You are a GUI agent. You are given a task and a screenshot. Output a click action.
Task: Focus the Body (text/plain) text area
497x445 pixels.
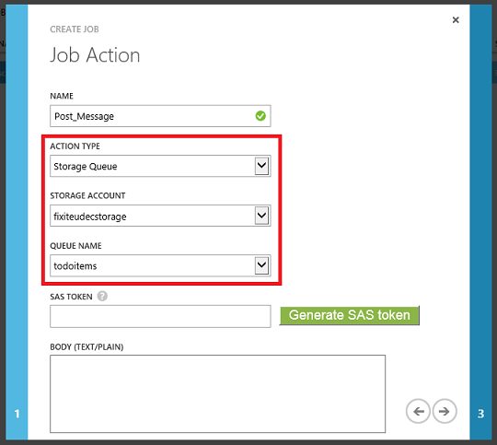click(217, 394)
